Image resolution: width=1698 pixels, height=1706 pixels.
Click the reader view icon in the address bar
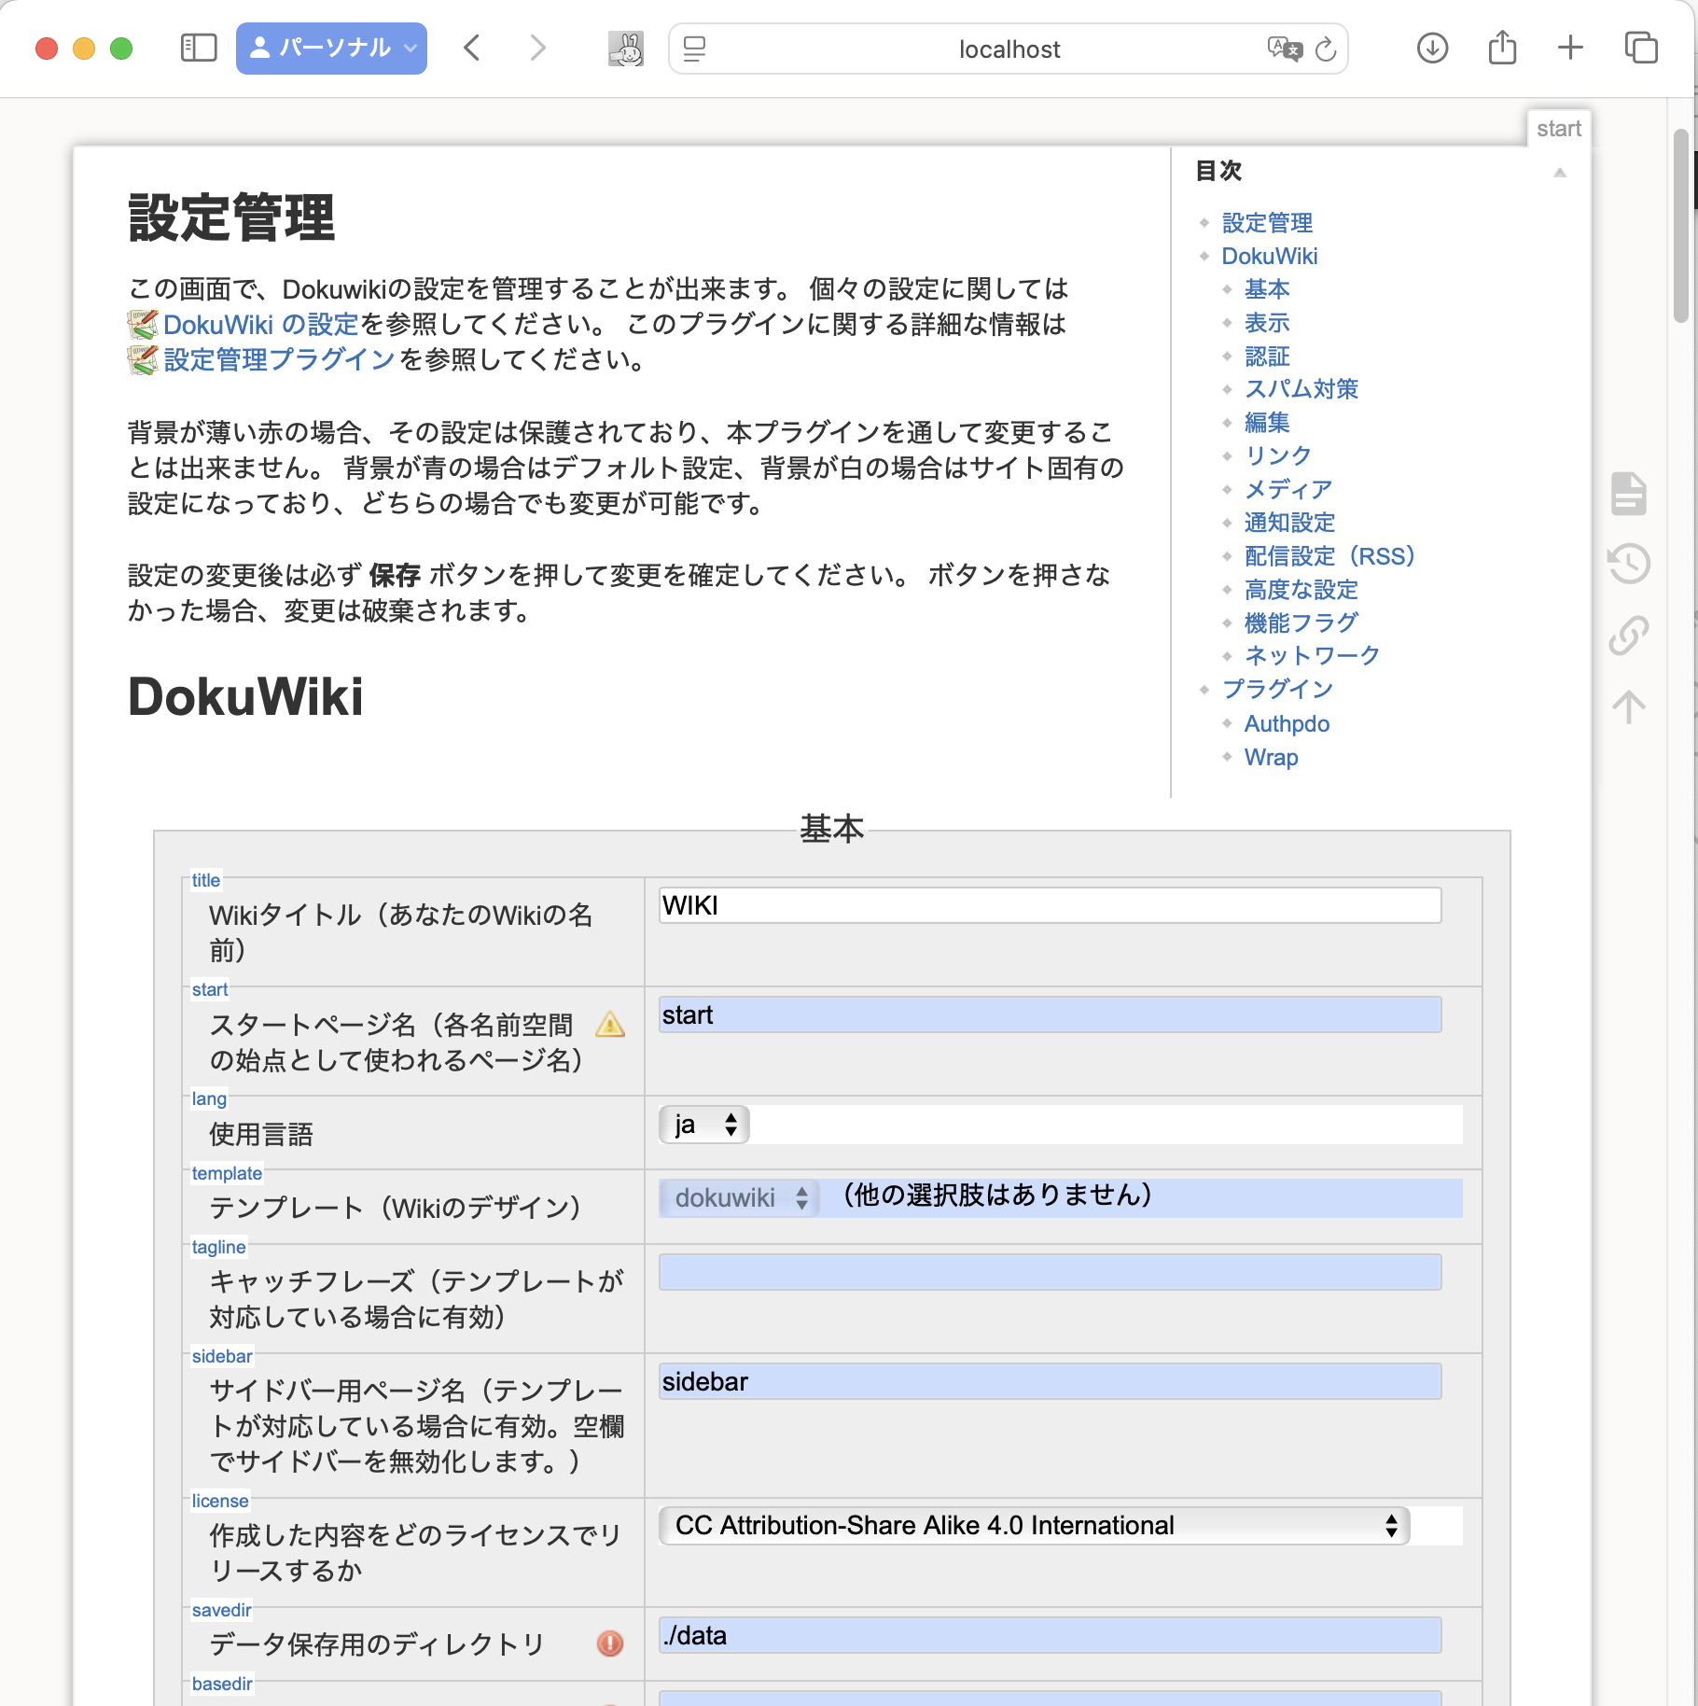click(x=692, y=49)
